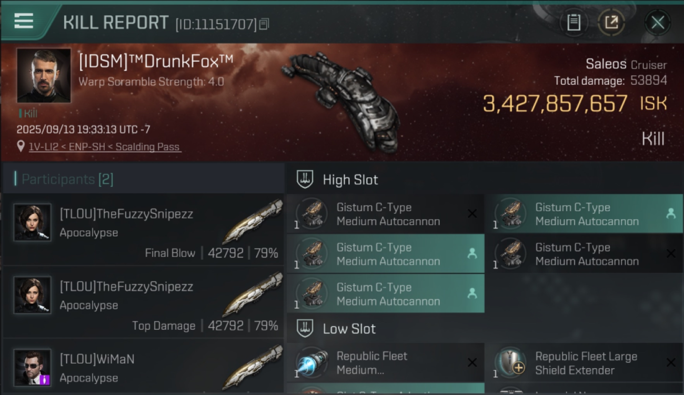
Task: View DrunkFox's character portrait
Action: coord(44,75)
